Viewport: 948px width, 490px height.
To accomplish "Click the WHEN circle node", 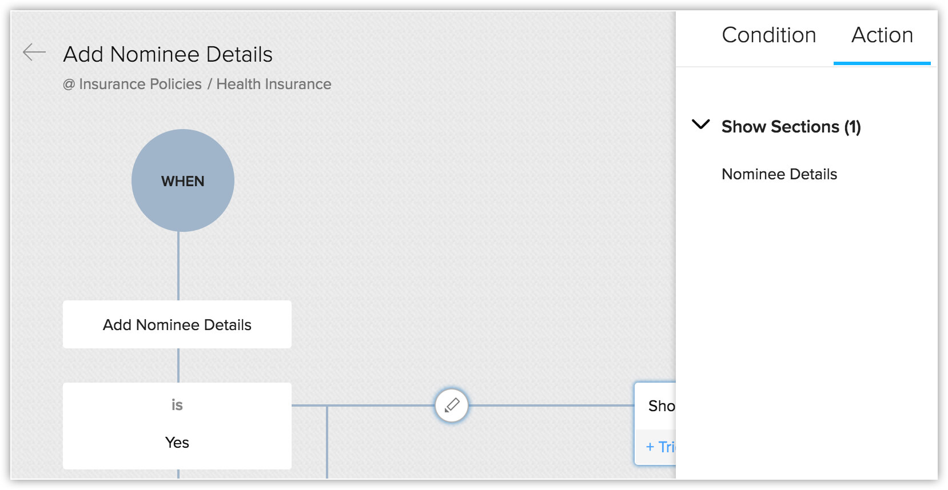I will (x=183, y=180).
